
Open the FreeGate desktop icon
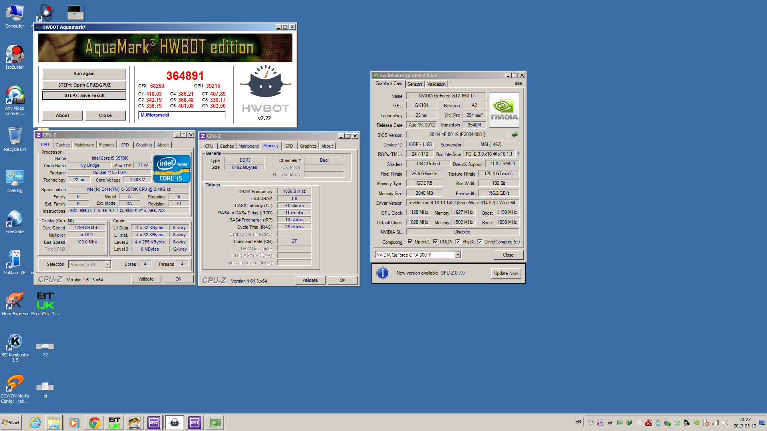coord(15,221)
